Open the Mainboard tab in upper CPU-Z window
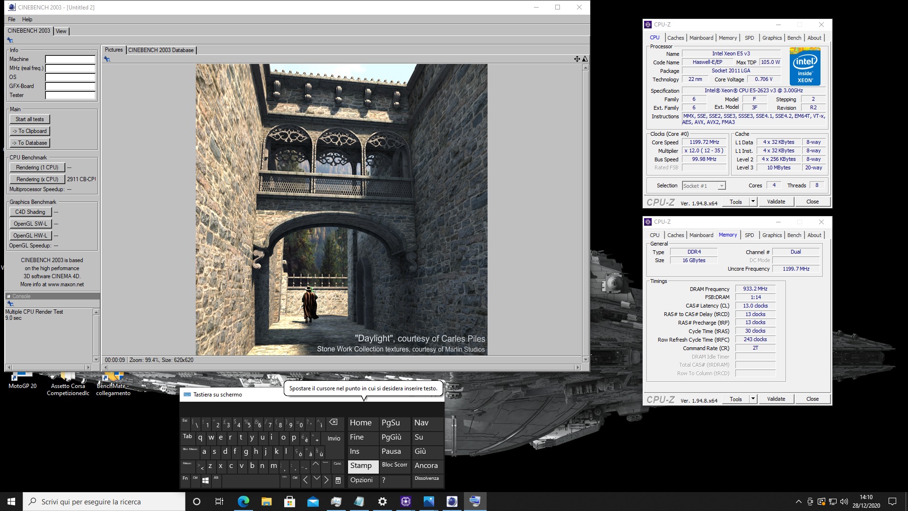908x511 pixels. pos(701,38)
